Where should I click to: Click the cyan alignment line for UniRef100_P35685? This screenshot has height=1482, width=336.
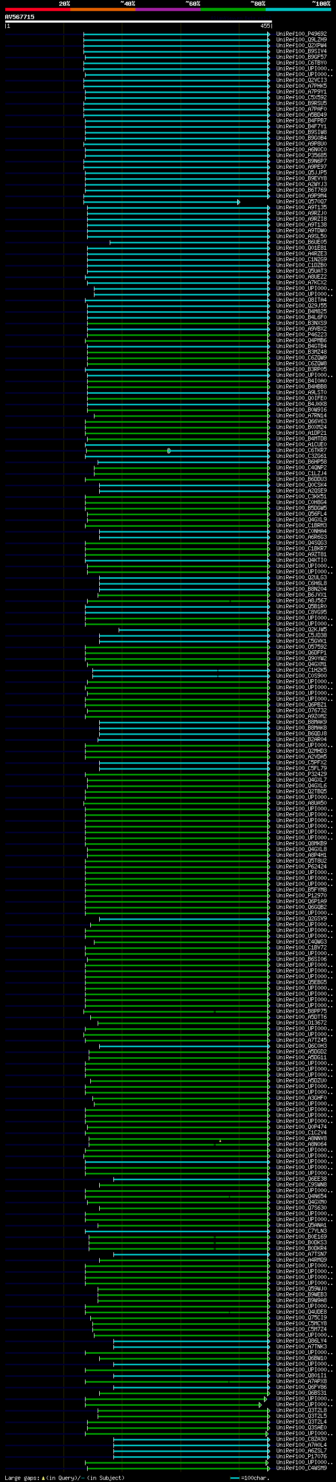point(177,155)
